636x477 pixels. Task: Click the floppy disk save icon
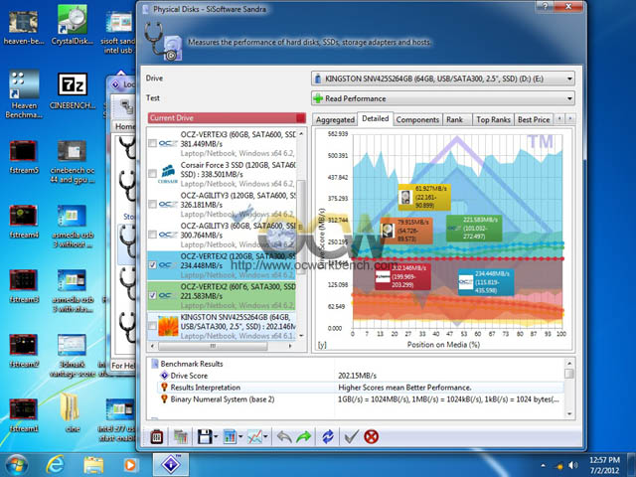pyautogui.click(x=205, y=437)
